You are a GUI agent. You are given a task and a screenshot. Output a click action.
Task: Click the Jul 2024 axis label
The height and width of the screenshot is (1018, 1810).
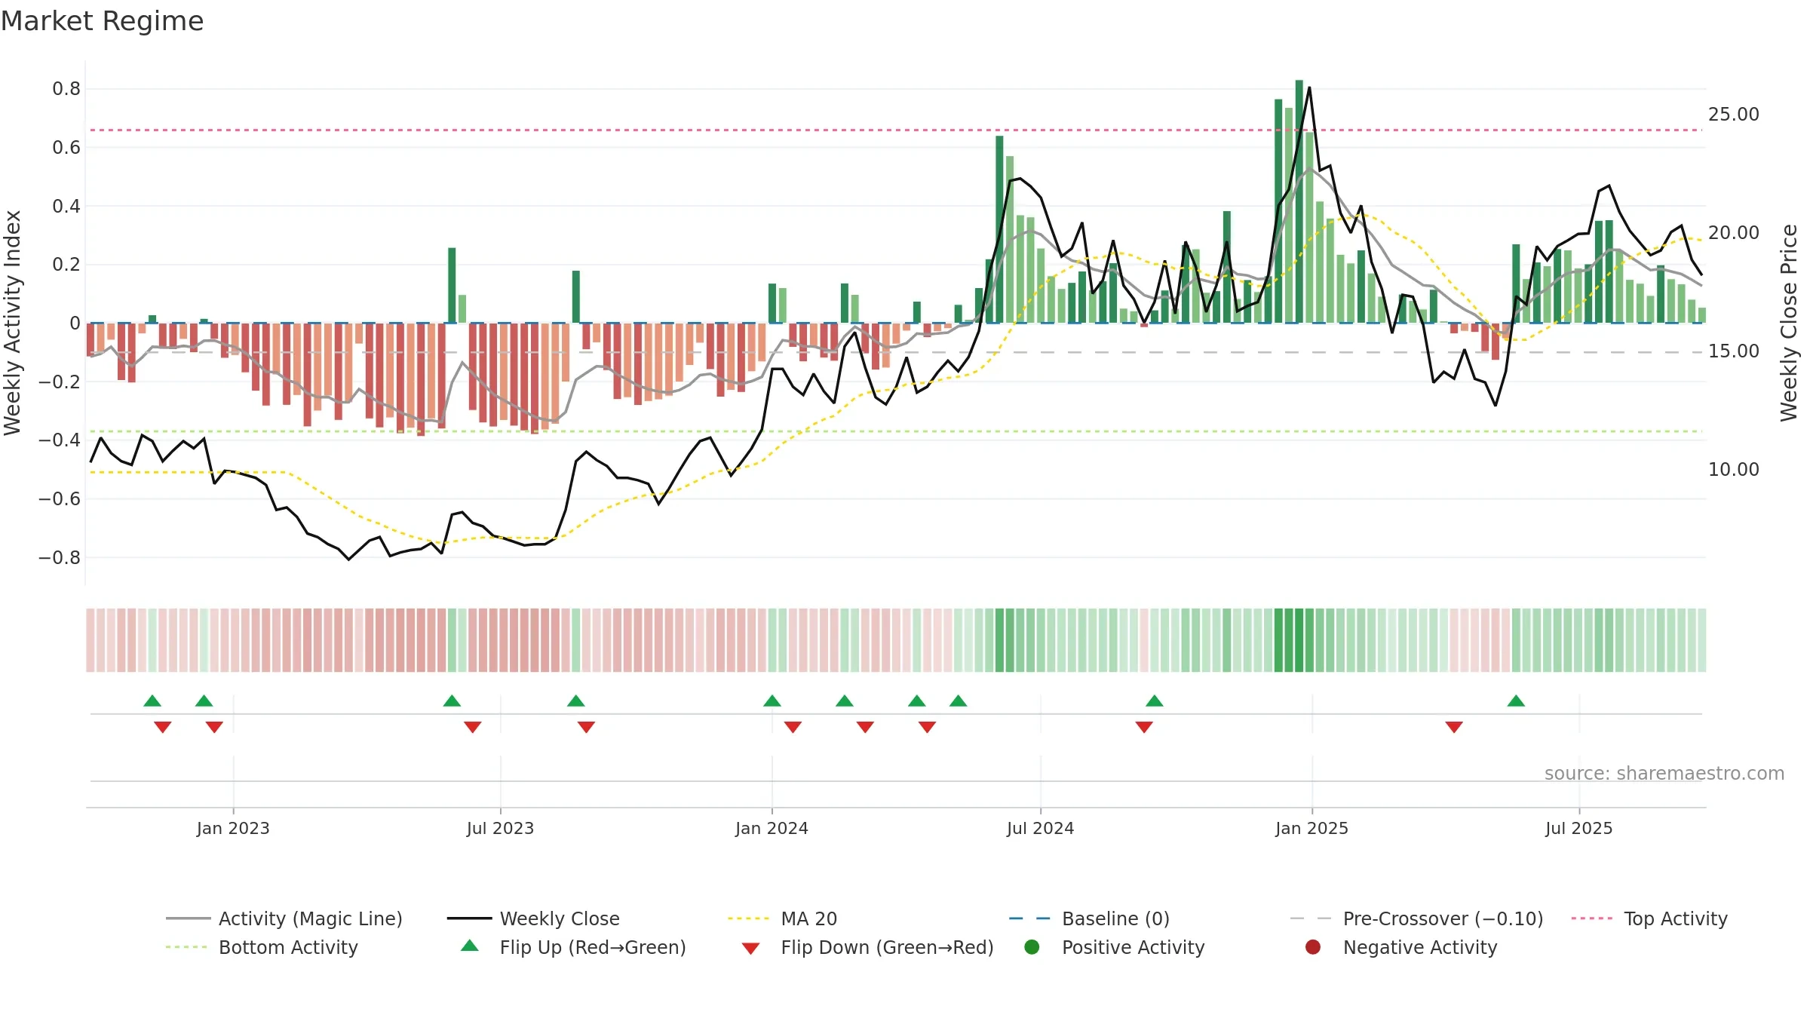pyautogui.click(x=1040, y=828)
